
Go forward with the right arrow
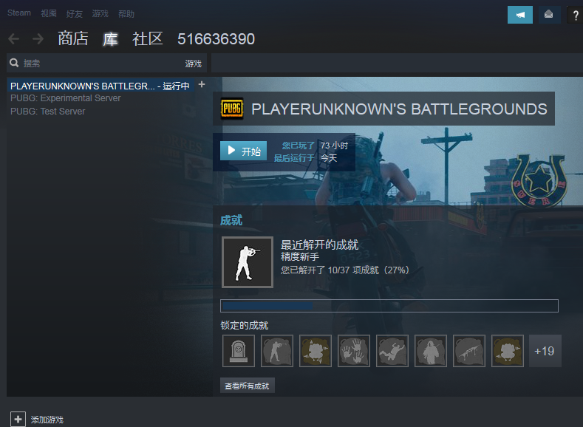click(38, 38)
